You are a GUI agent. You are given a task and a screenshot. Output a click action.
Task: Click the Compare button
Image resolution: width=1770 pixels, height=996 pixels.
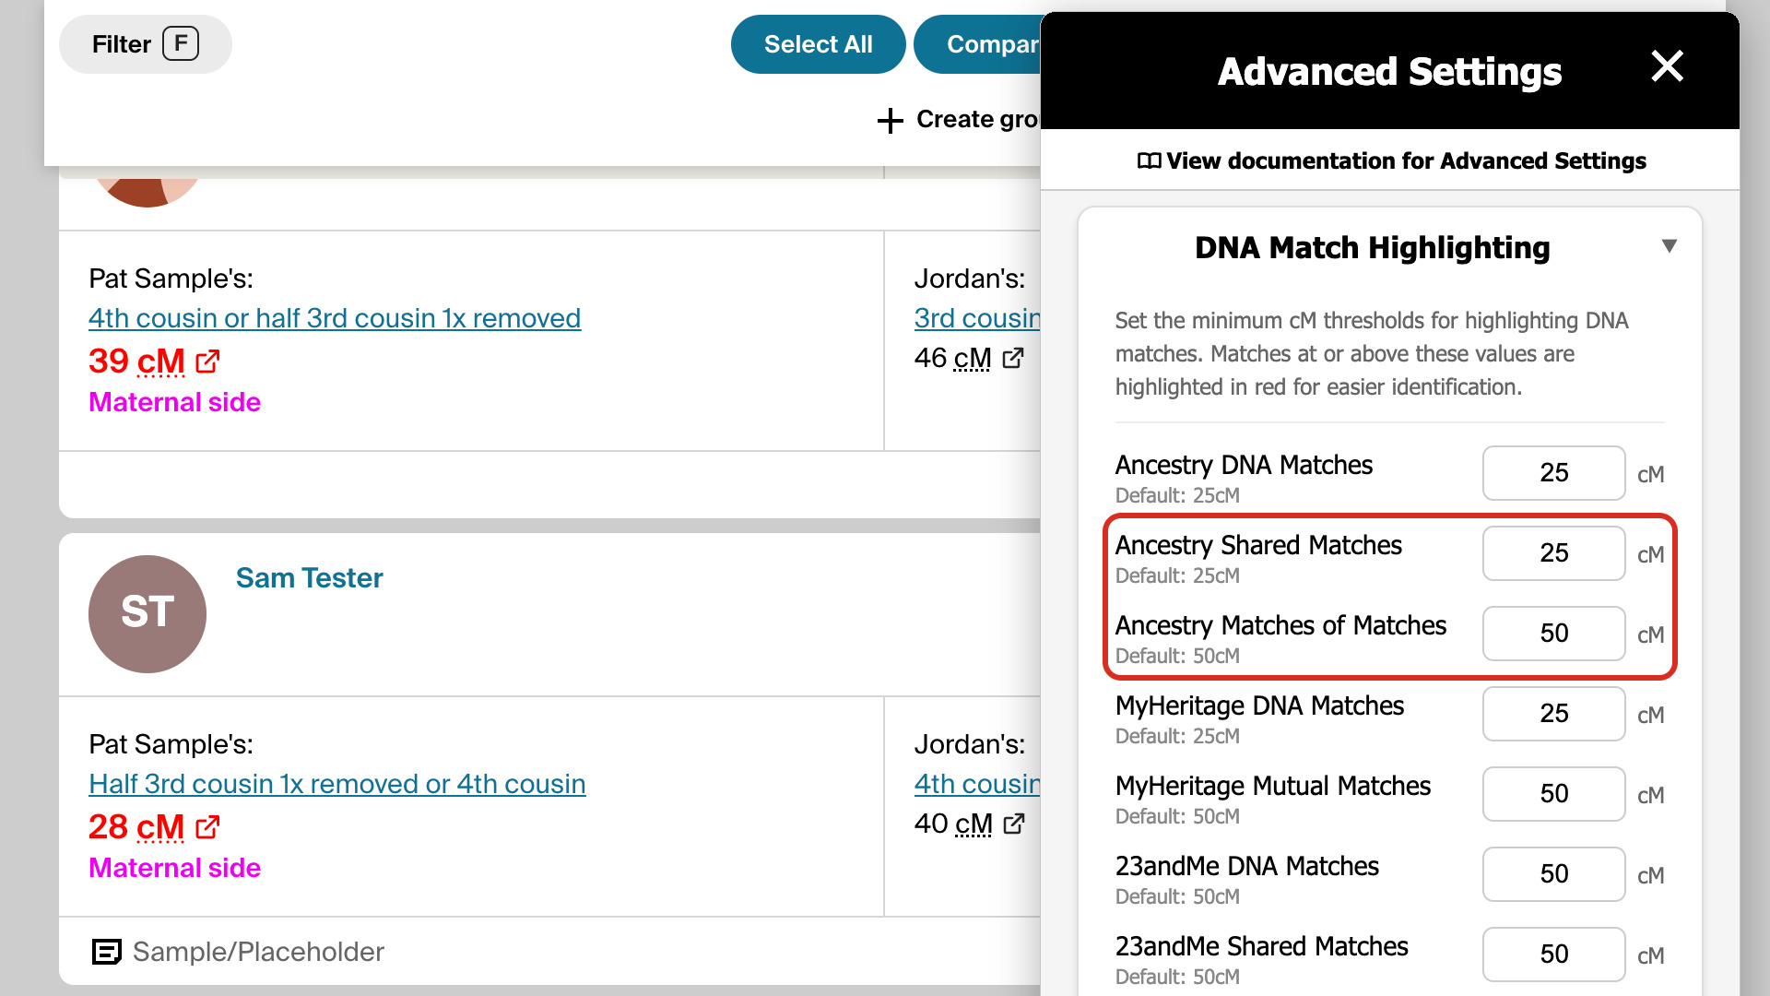(x=978, y=44)
